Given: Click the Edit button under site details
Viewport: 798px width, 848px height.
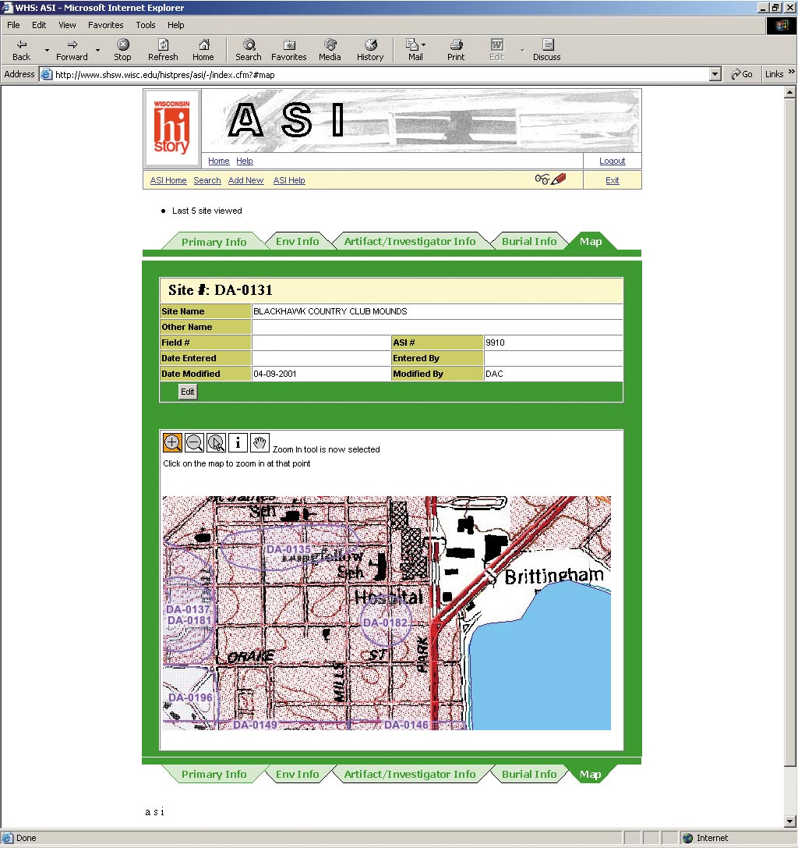Looking at the screenshot, I should click(188, 392).
